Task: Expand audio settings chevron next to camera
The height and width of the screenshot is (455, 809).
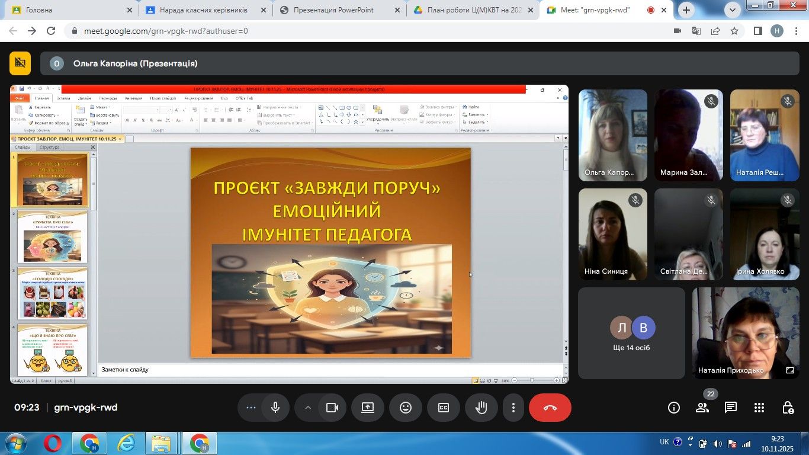Action: point(308,408)
